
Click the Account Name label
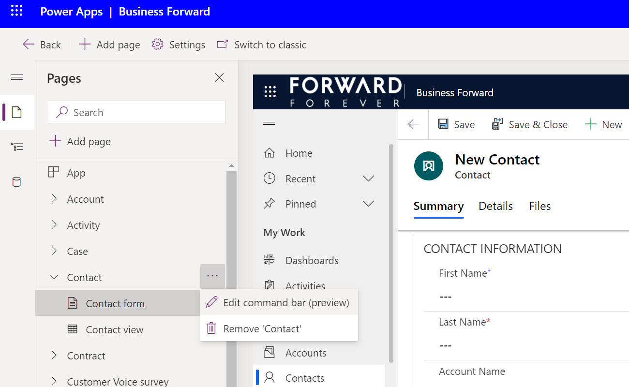pos(472,371)
